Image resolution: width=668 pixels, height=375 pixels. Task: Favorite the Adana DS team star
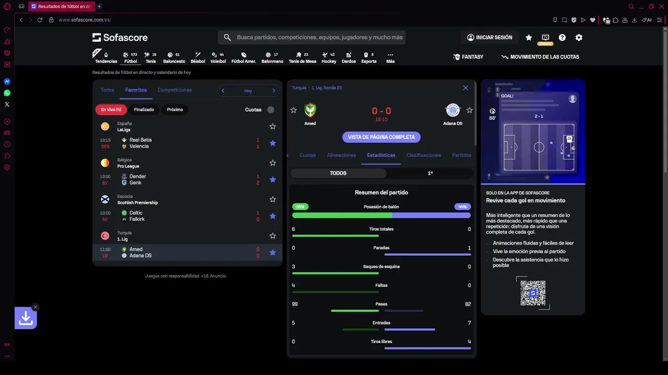point(470,110)
